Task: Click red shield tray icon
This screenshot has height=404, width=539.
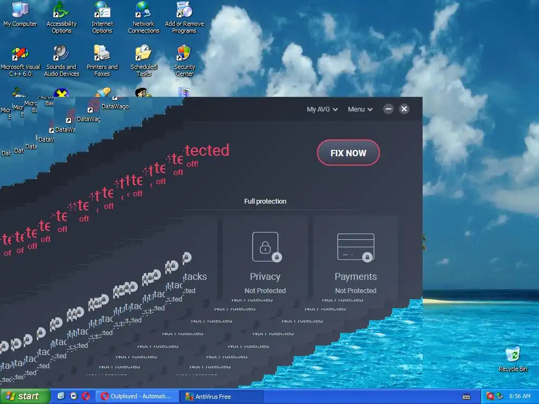Action: (x=491, y=396)
